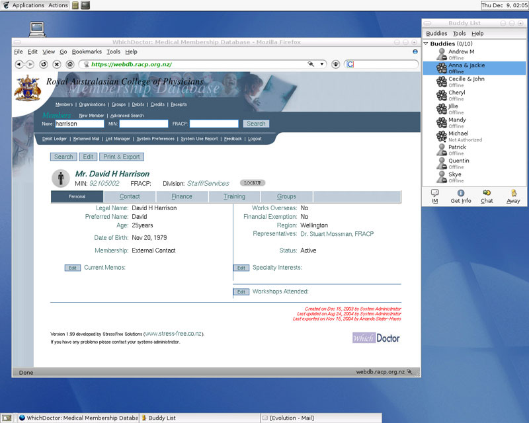Click the date and time clock
This screenshot has width=529, height=423.
pos(505,5)
